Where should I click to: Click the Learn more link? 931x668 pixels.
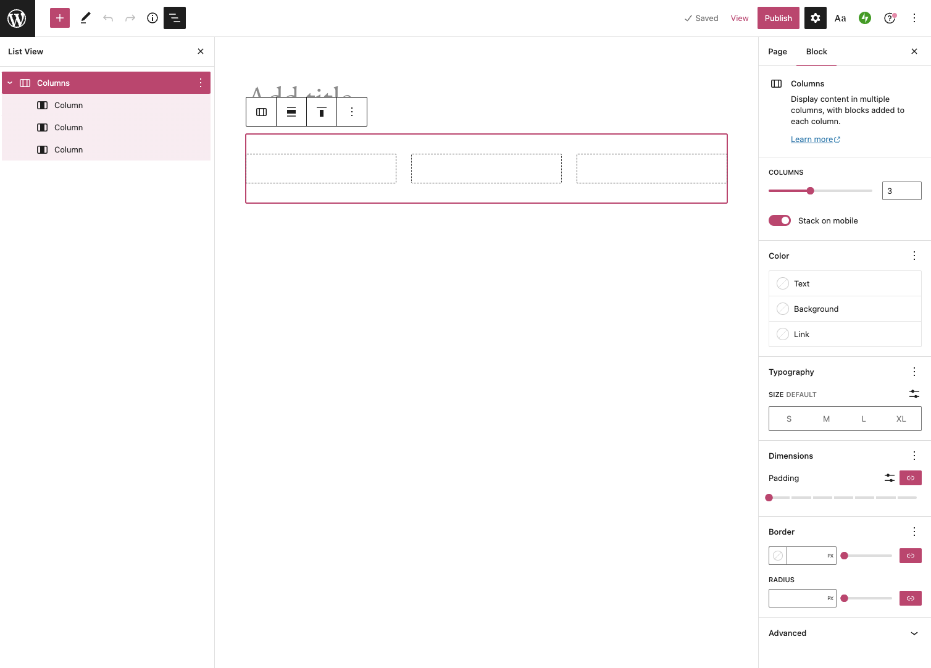click(815, 139)
